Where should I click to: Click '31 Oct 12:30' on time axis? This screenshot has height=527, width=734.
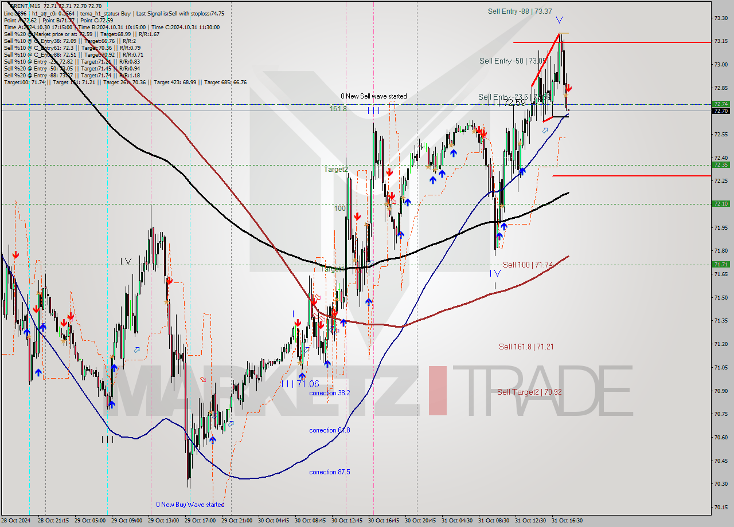click(x=530, y=521)
